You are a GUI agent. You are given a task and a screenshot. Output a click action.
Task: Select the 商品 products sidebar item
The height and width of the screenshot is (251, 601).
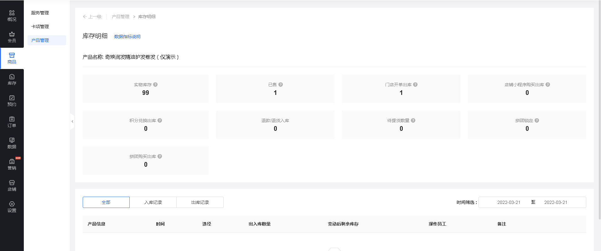[x=12, y=58]
